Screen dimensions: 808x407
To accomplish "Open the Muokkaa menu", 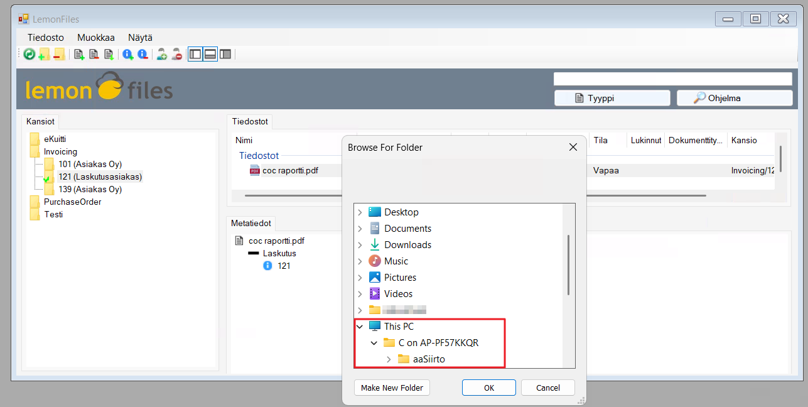I will point(95,38).
